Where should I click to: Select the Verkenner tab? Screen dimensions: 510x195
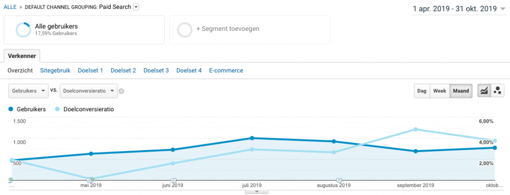(22, 56)
